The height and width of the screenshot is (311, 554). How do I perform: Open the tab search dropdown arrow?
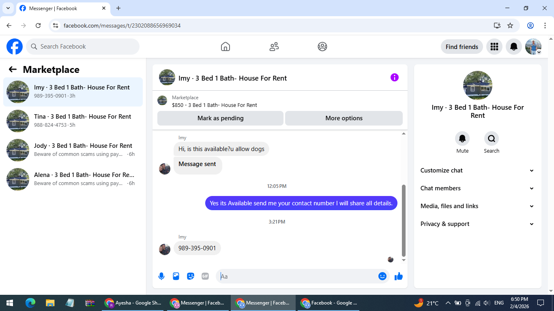pos(8,8)
